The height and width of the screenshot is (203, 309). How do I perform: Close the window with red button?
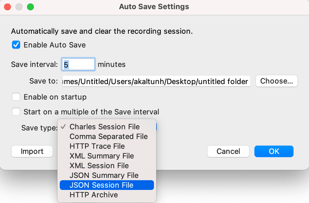(x=7, y=7)
